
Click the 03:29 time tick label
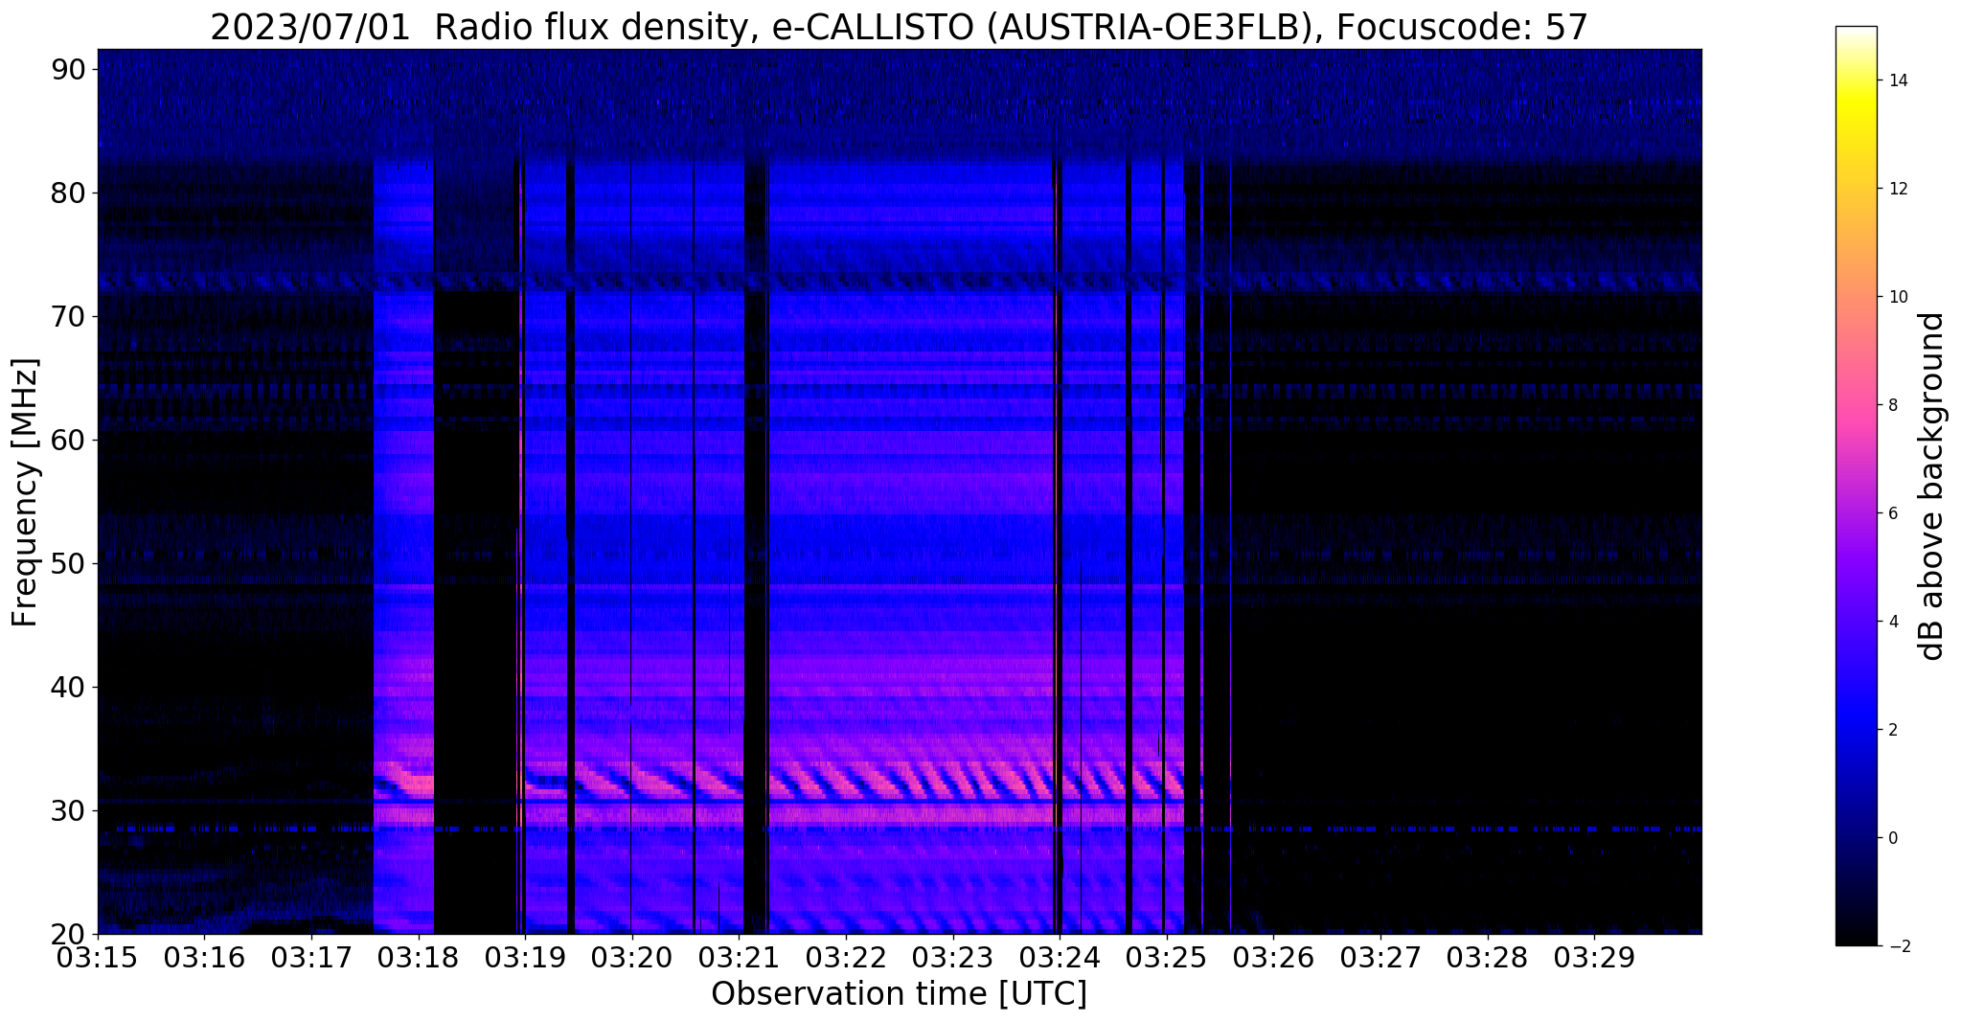click(1594, 957)
